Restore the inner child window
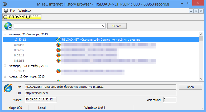This screenshot has width=206, height=112. 196,11
